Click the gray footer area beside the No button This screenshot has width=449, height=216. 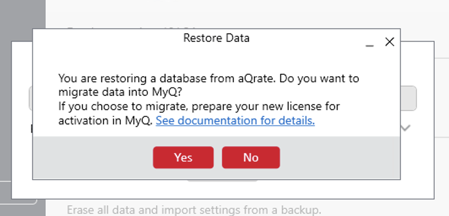pos(338,157)
